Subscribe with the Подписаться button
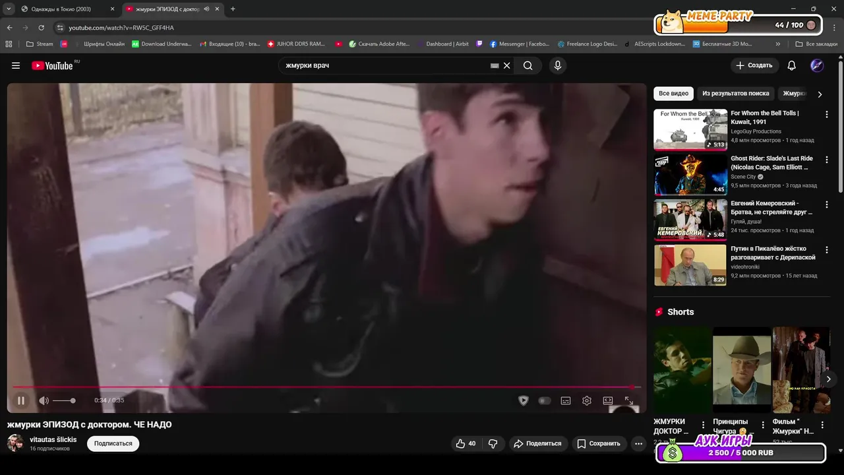The image size is (844, 475). tap(113, 443)
